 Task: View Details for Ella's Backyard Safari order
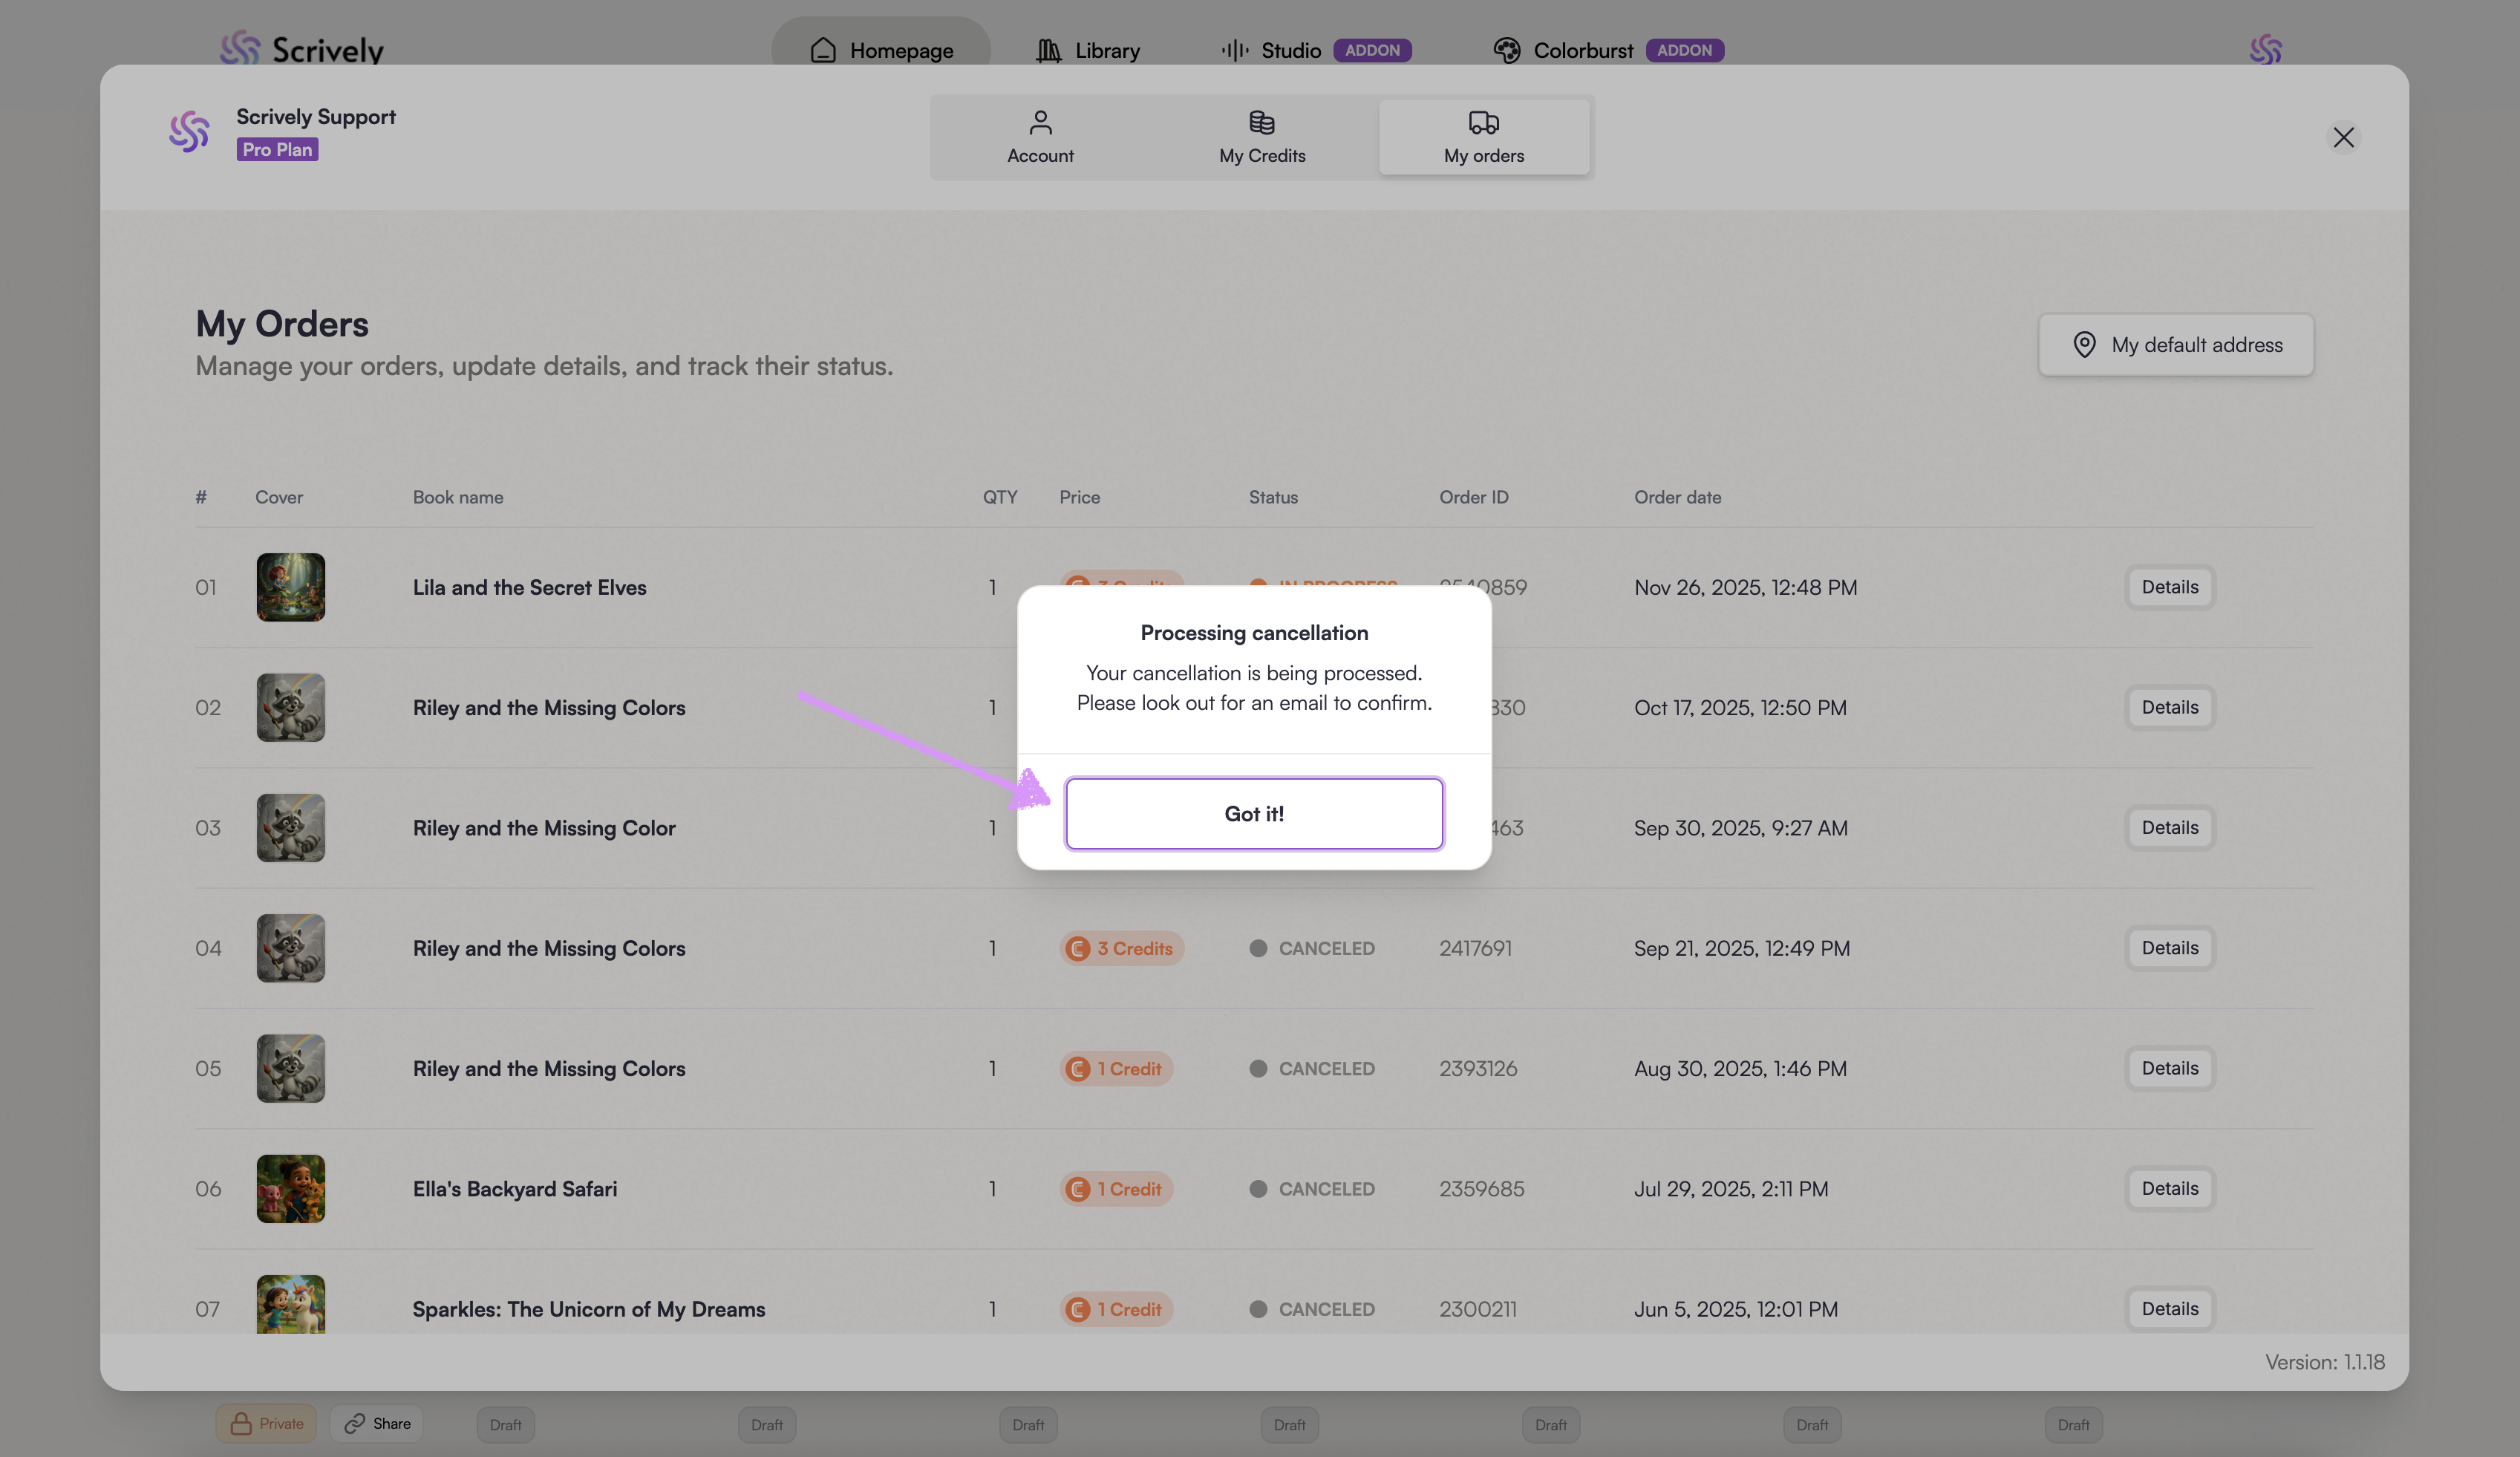tap(2169, 1189)
